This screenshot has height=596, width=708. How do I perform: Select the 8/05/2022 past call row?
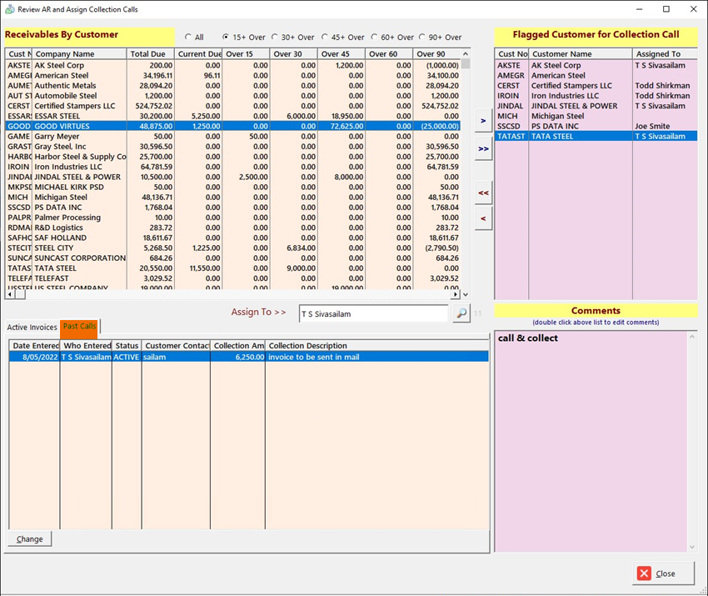(249, 357)
